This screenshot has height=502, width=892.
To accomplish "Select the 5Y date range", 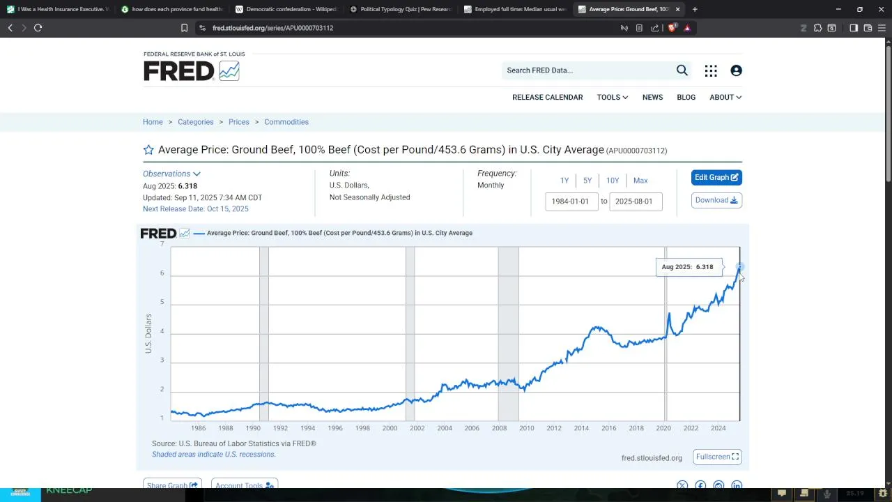I will pos(587,181).
